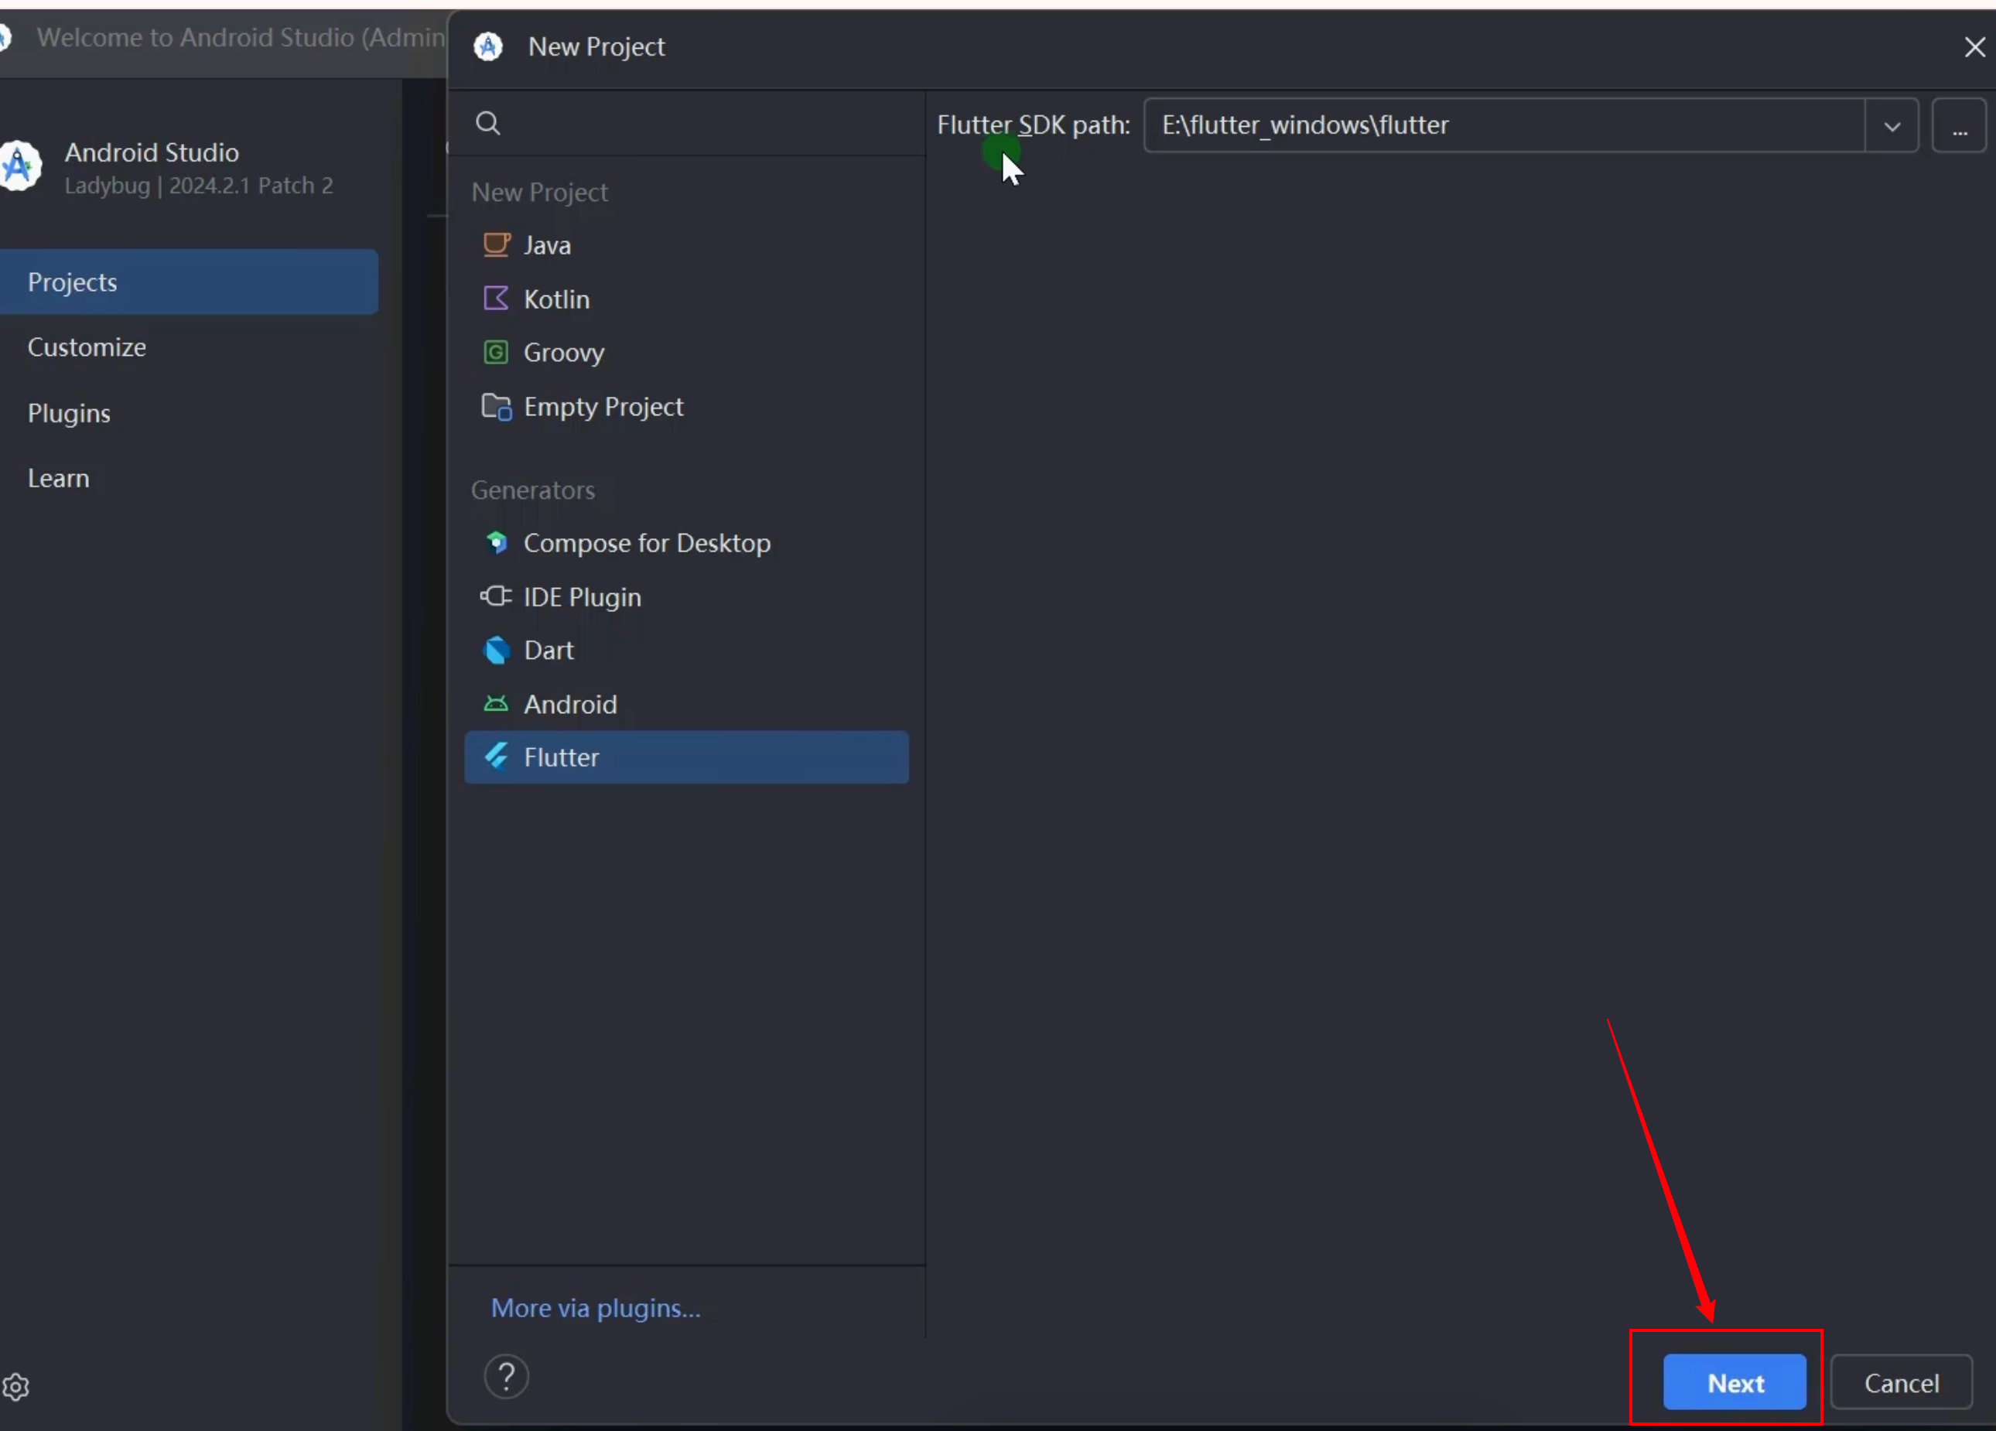
Task: Open help with the question mark icon
Action: pyautogui.click(x=507, y=1376)
